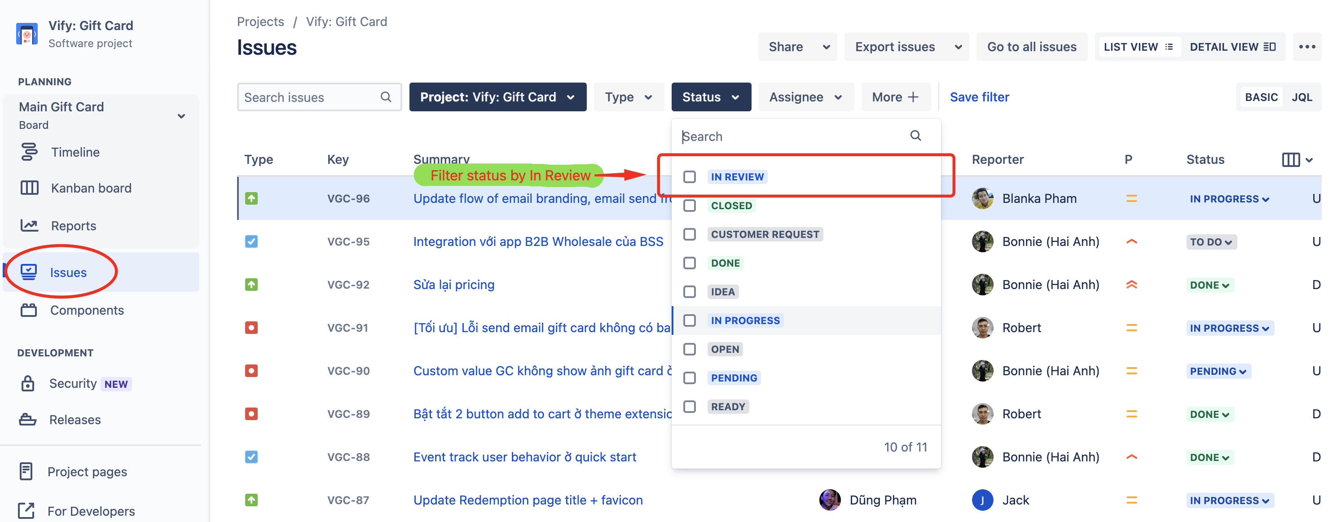Open the Reports chart icon
This screenshot has width=1337, height=522.
click(29, 225)
